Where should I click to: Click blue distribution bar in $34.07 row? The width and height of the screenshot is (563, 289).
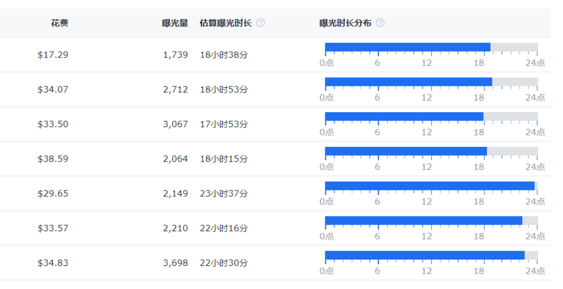[408, 82]
